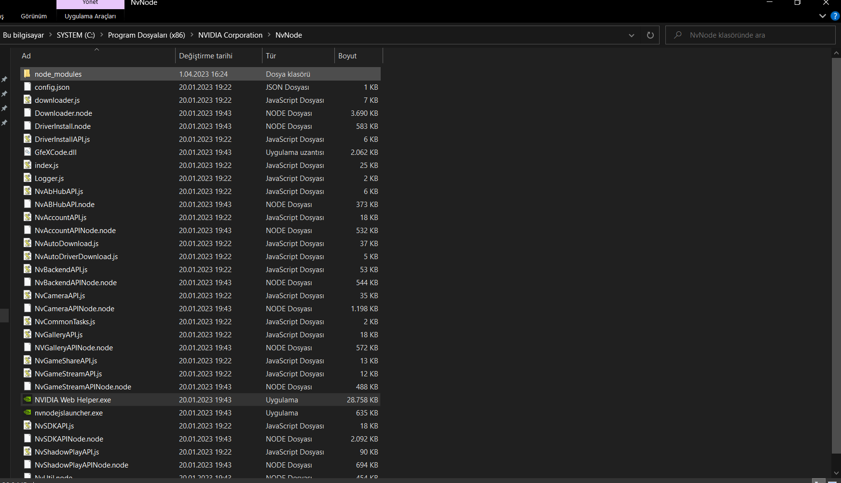Screen dimensions: 841x483
Task: Select the DriverInstall.node file name
Action: tap(63, 126)
